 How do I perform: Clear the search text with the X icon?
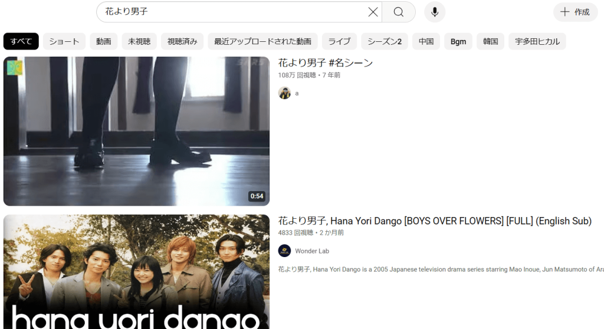(373, 12)
